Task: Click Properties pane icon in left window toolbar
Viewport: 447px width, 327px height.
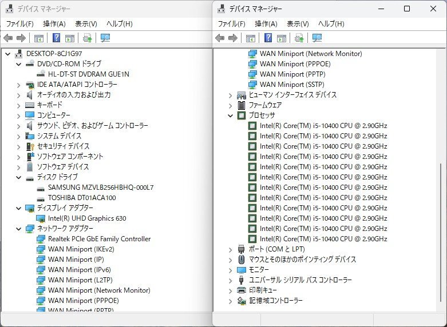Action: [70, 38]
